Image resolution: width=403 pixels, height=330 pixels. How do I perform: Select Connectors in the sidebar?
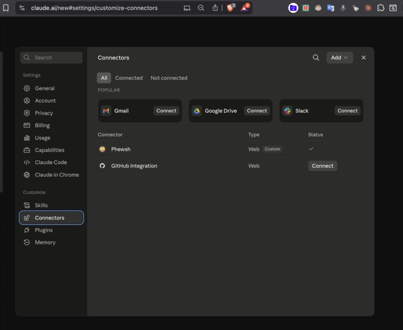click(x=51, y=218)
